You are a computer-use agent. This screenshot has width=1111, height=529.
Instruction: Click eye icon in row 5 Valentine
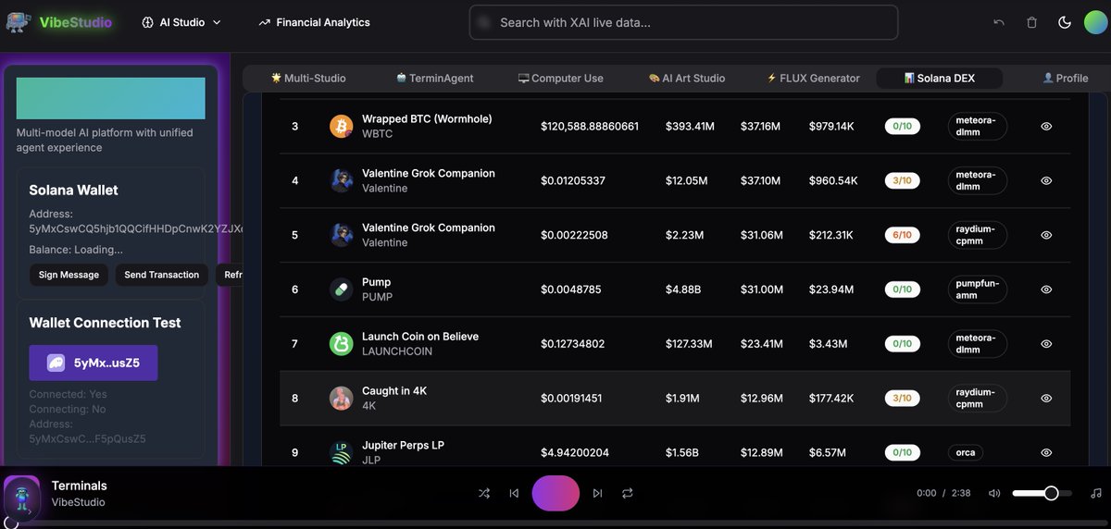[x=1046, y=235]
